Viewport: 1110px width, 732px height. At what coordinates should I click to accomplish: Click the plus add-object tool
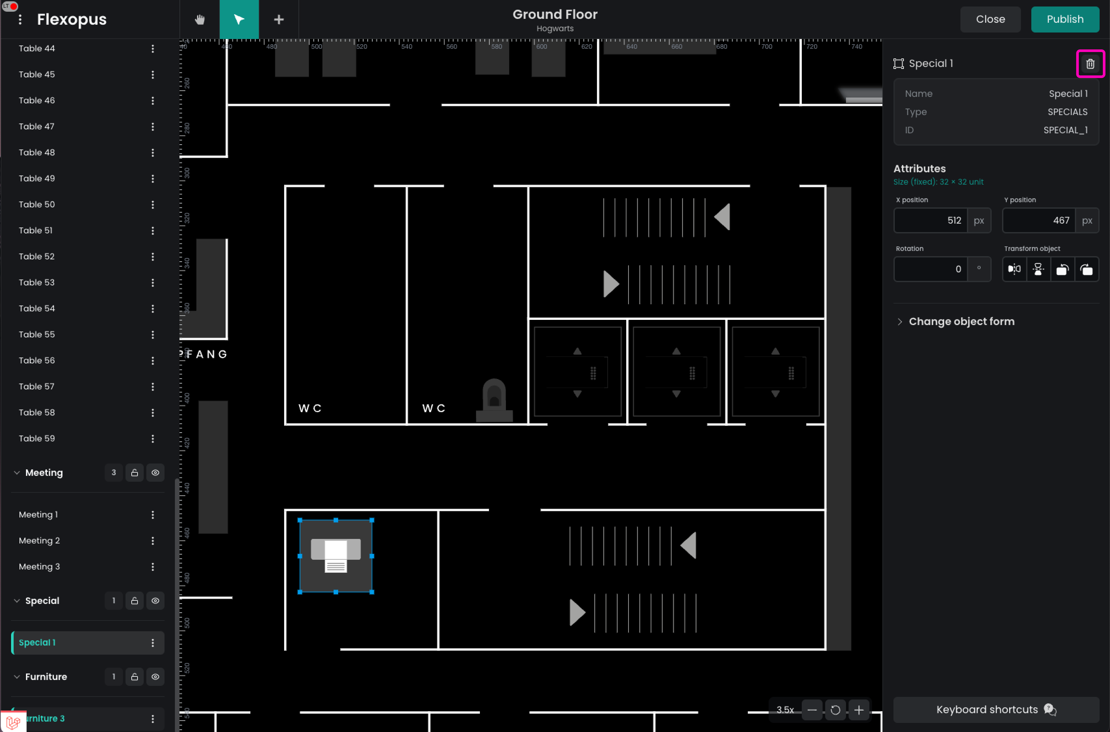click(x=279, y=19)
